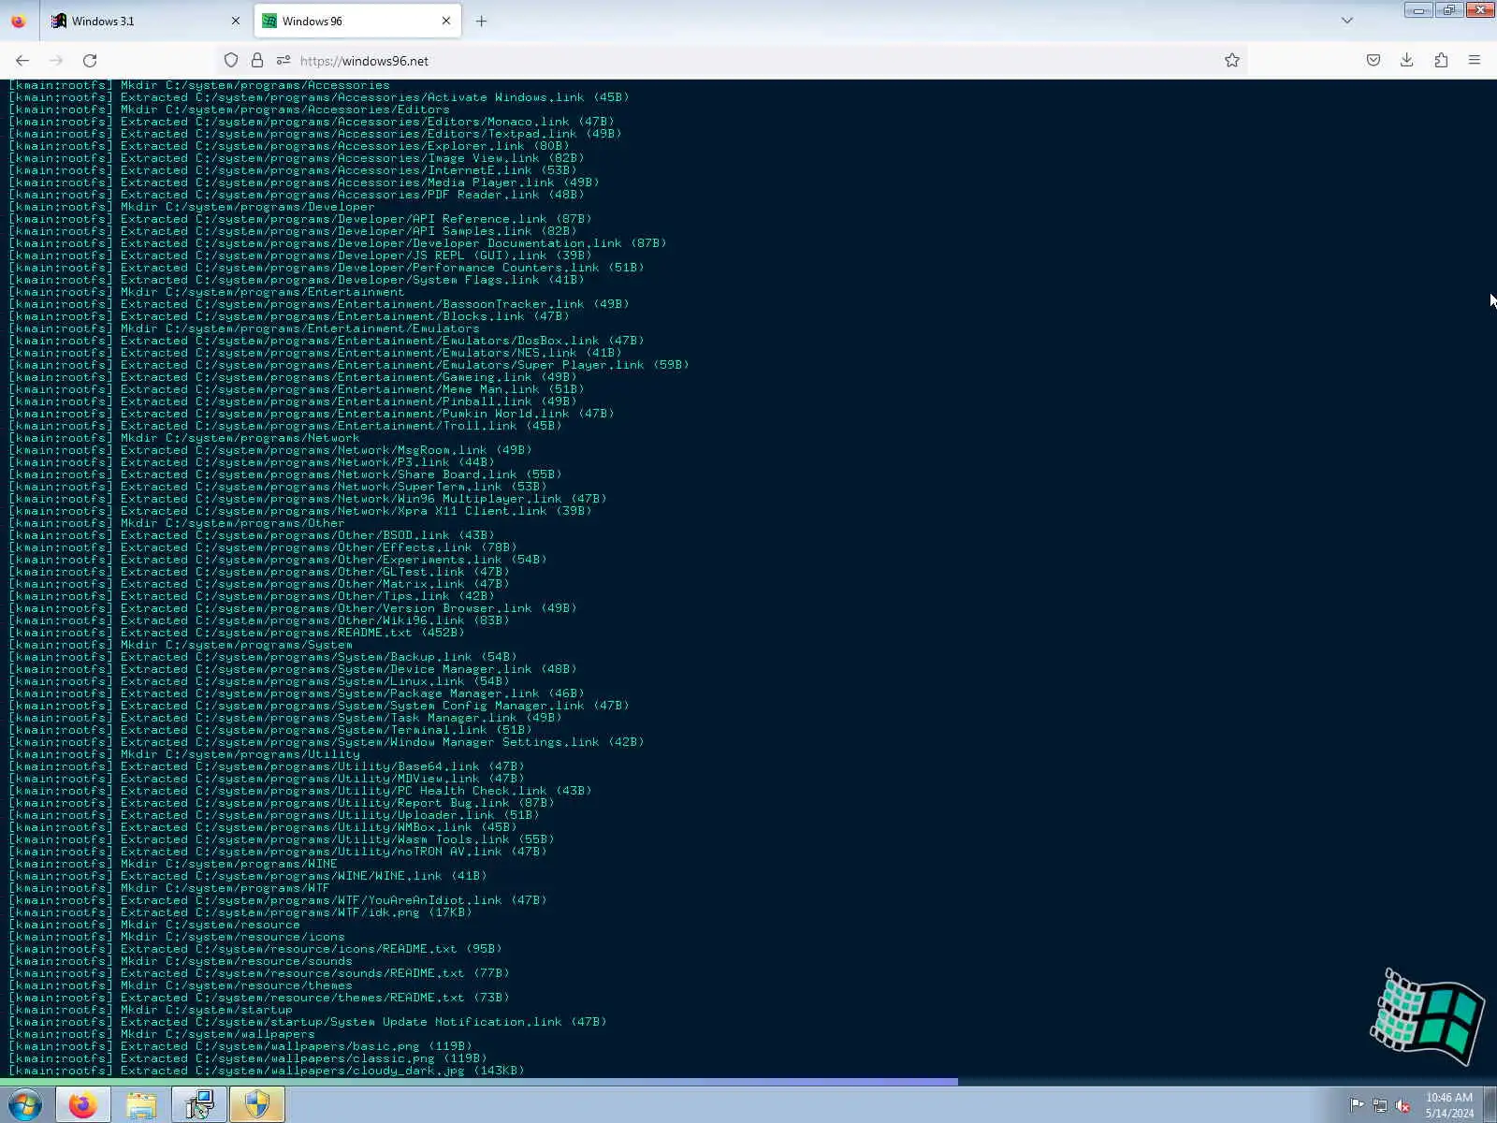Click the 'Mkdir C:/system/programs/Developer' line
The width and height of the screenshot is (1497, 1123).
point(192,207)
